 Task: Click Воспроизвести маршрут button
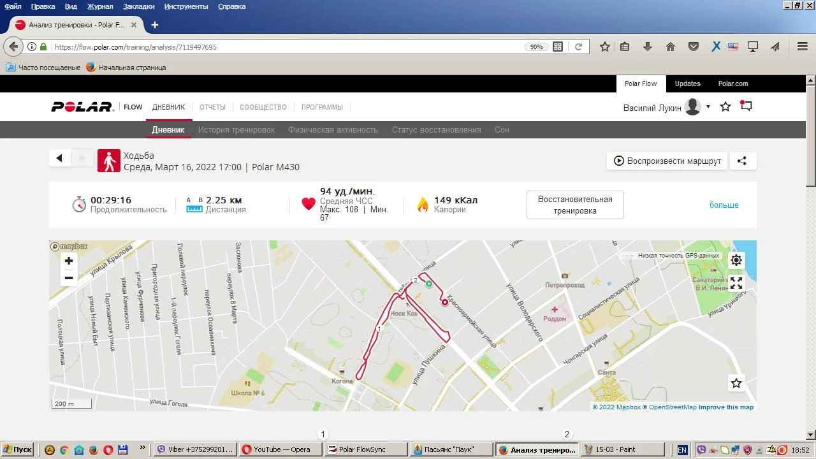click(x=667, y=161)
